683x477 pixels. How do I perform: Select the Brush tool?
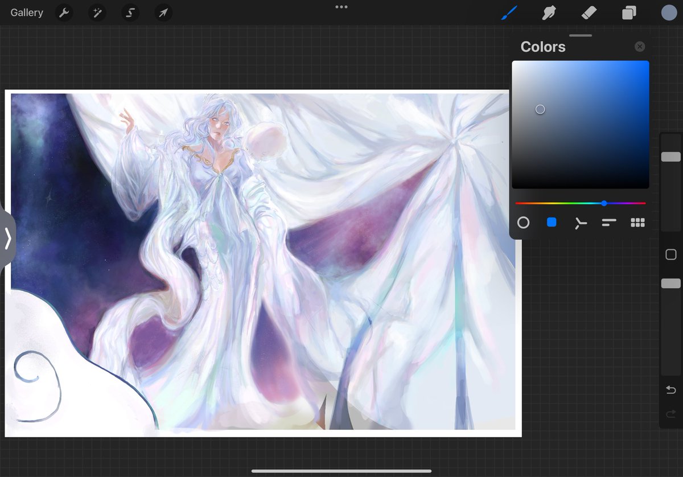[x=509, y=13]
